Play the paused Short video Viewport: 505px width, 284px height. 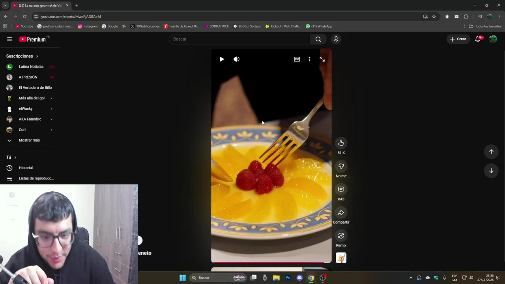click(222, 59)
